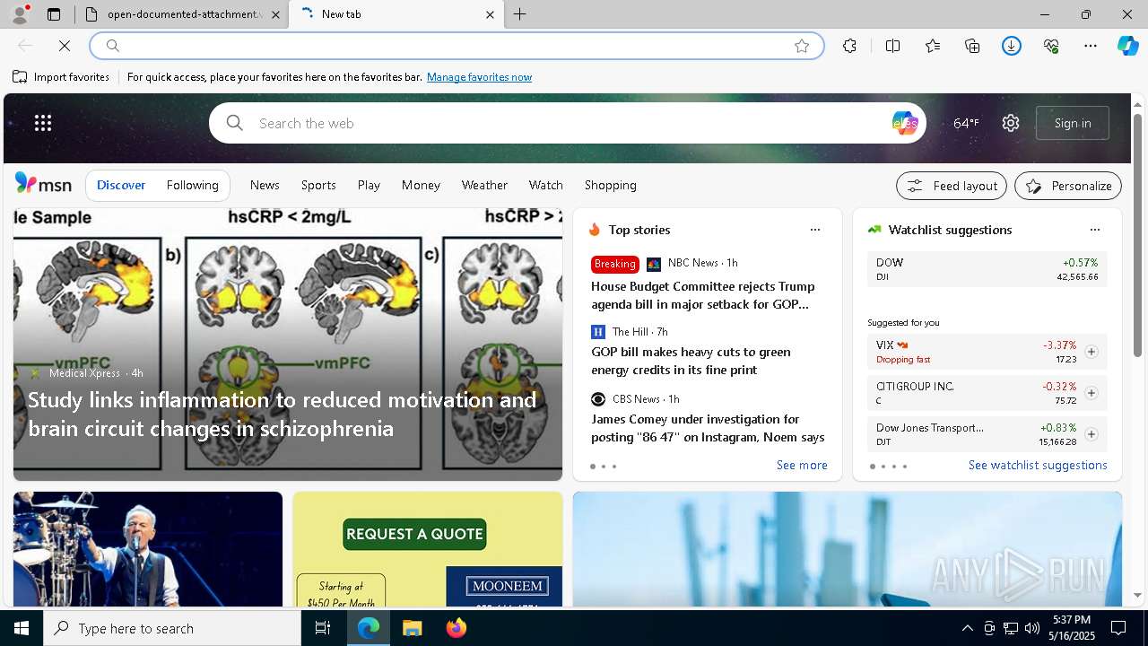The height and width of the screenshot is (646, 1148).
Task: Select the Following feed tab
Action: pyautogui.click(x=192, y=185)
